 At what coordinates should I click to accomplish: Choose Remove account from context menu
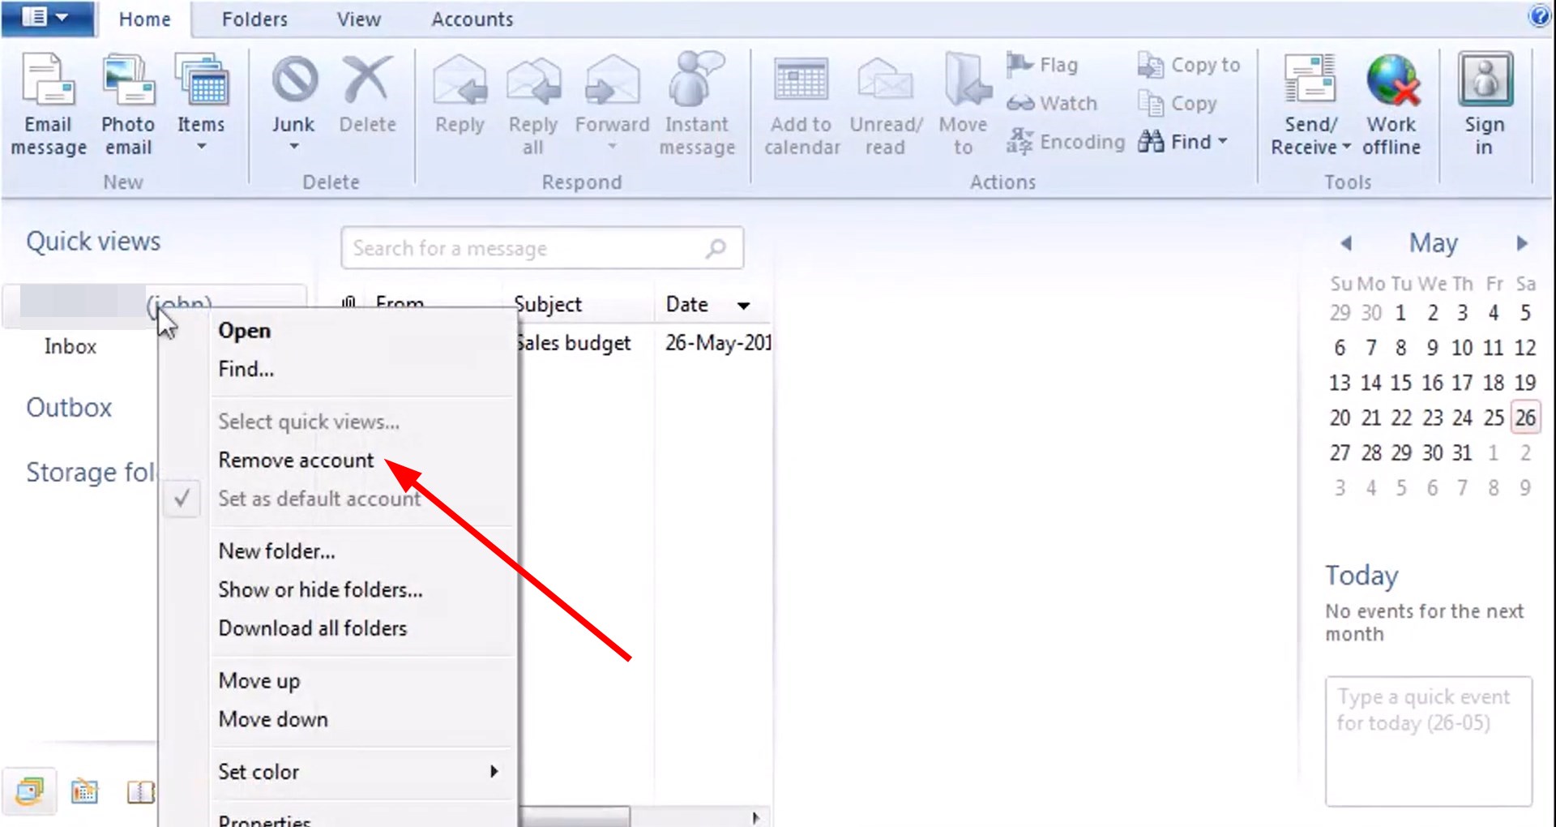(295, 460)
